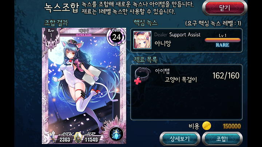
Task: Click the 닫기 close button
Action: click(225, 8)
